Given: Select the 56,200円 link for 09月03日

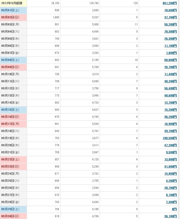Looking at the screenshot, I should tap(171, 24).
